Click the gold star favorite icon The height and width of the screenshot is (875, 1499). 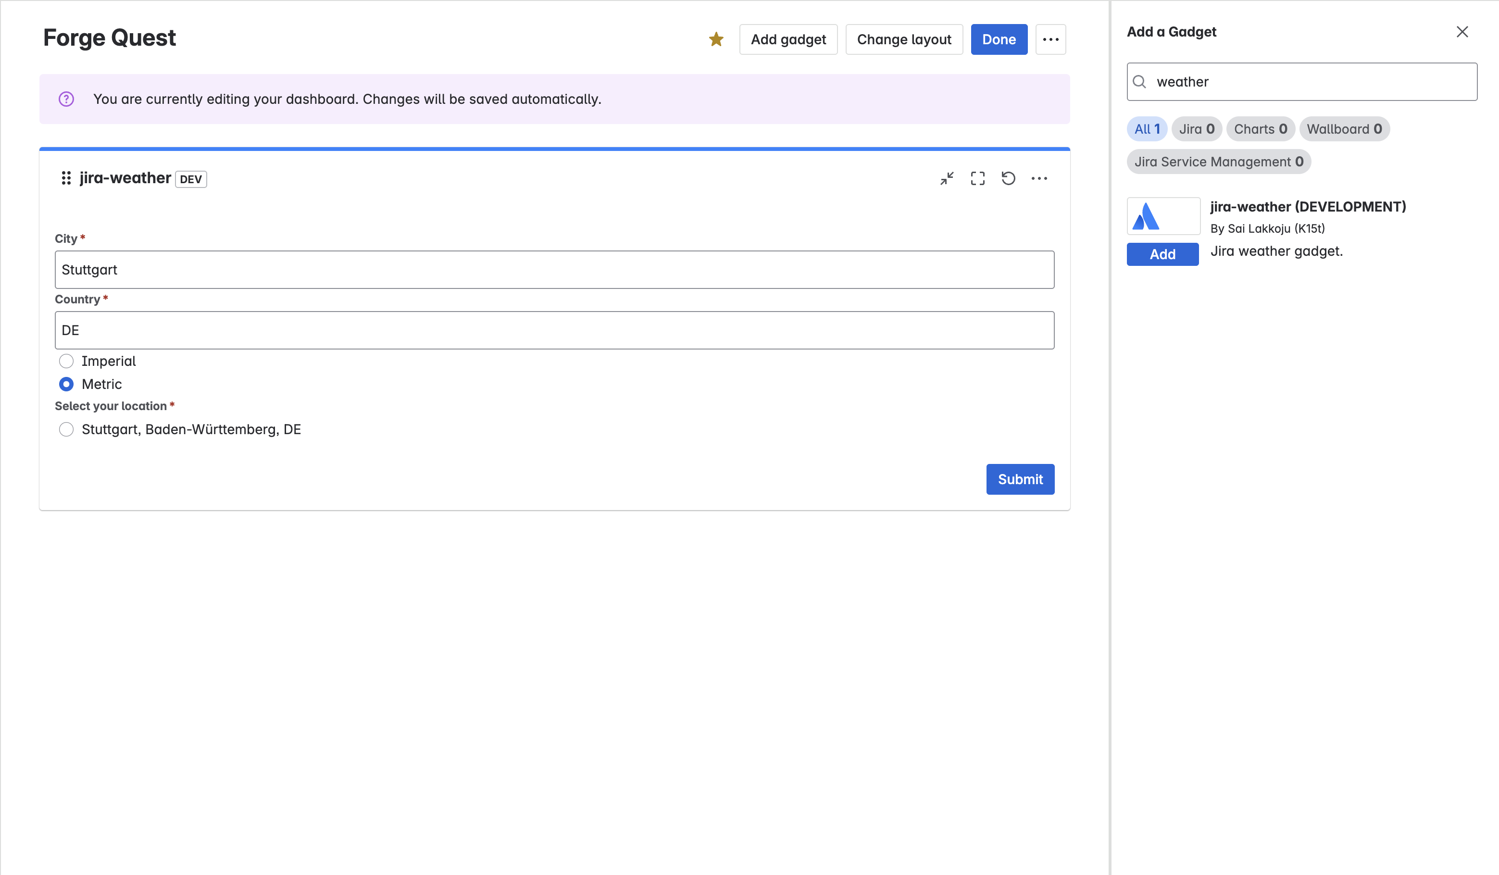716,39
